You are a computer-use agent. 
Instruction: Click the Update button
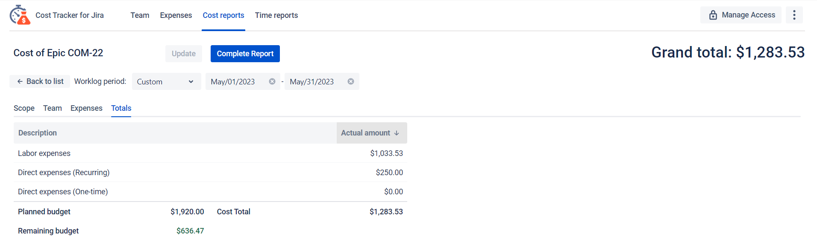point(183,54)
